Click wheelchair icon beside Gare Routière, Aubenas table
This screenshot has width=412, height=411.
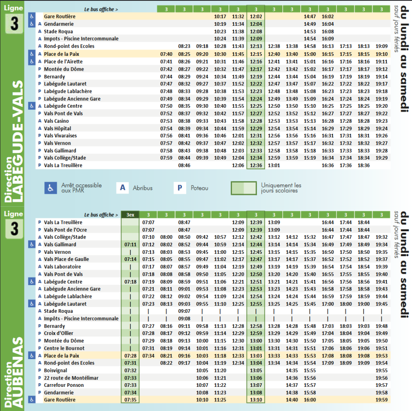pos(32,400)
